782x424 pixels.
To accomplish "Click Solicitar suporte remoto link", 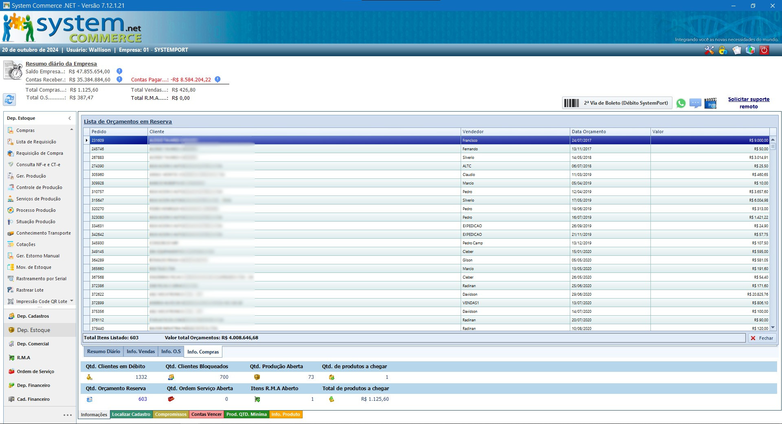I will pos(749,103).
